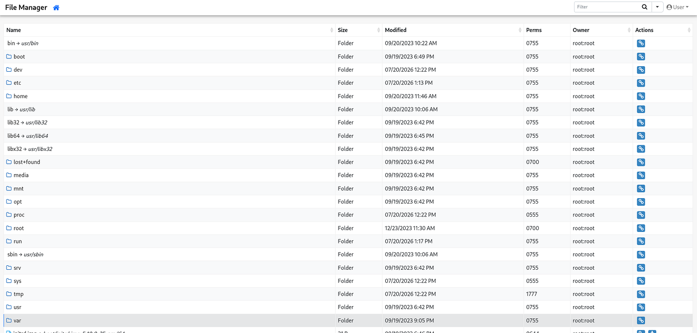Sort the list by Modified column
The width and height of the screenshot is (697, 333).
tap(453, 30)
